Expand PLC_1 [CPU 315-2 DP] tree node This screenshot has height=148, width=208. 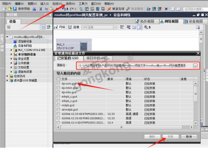pos(11,50)
